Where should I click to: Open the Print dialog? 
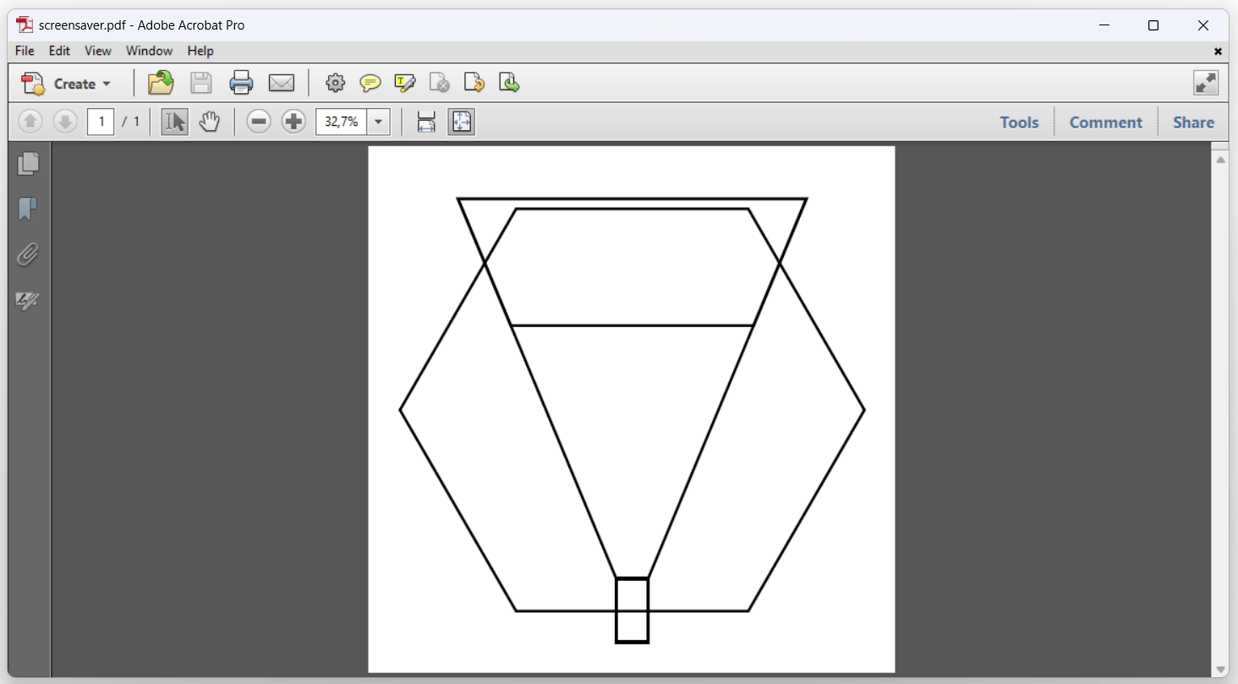pyautogui.click(x=241, y=82)
